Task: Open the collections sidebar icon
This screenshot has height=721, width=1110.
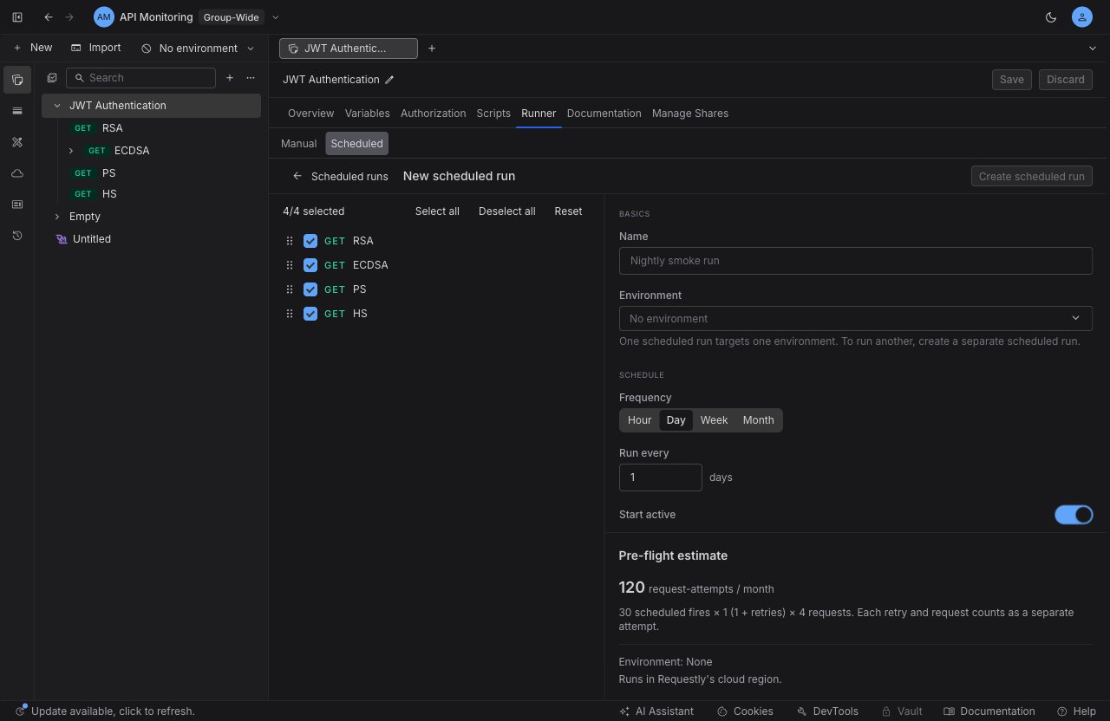Action: [x=17, y=80]
